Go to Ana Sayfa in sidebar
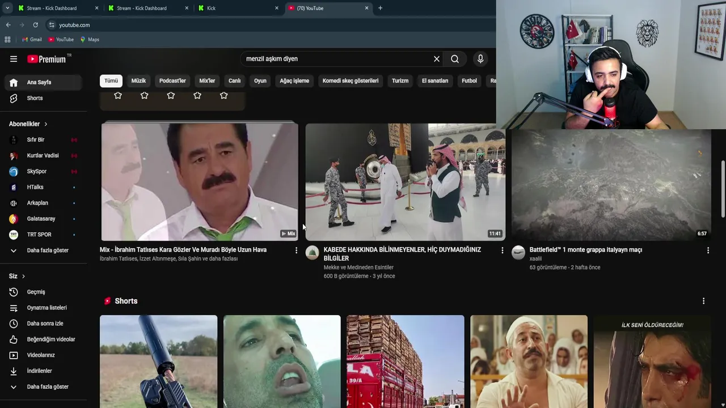Viewport: 726px width, 408px height. (44, 82)
